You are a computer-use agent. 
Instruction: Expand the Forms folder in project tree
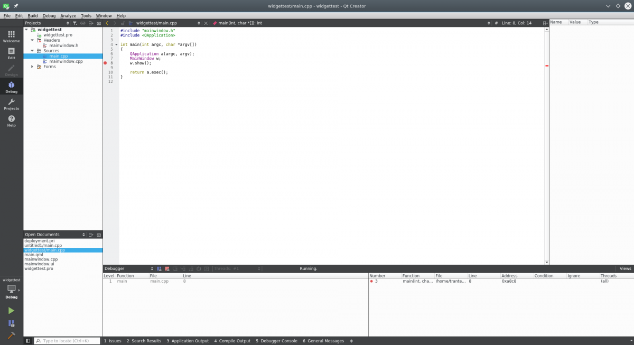tap(32, 67)
